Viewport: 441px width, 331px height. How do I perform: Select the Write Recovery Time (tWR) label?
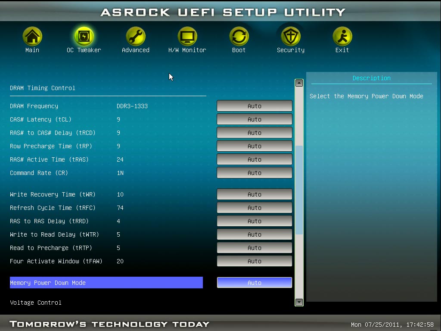[53, 194]
